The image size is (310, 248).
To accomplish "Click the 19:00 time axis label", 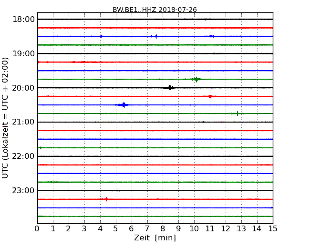I will (x=23, y=53).
